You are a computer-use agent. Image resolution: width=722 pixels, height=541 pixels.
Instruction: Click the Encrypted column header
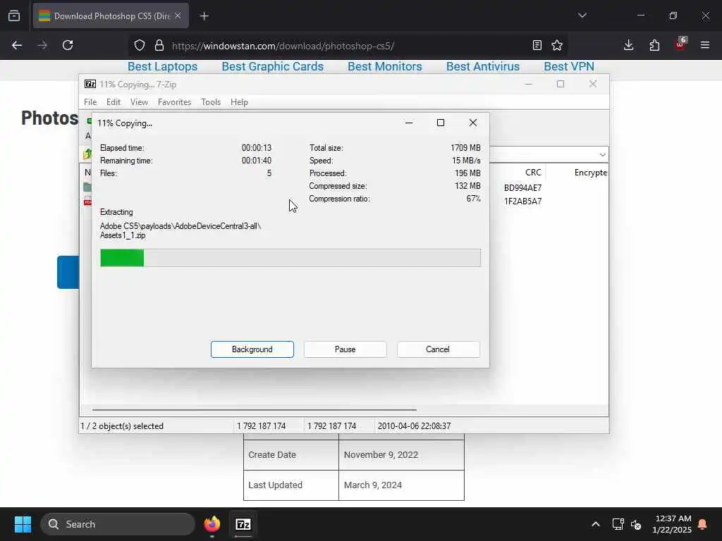coord(590,173)
